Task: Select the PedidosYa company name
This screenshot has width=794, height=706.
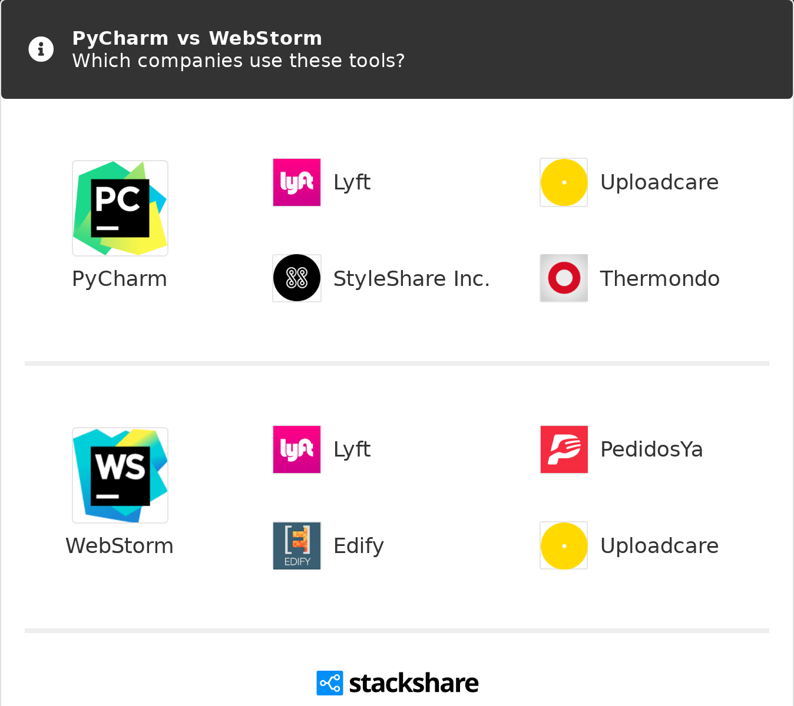Action: pyautogui.click(x=651, y=449)
